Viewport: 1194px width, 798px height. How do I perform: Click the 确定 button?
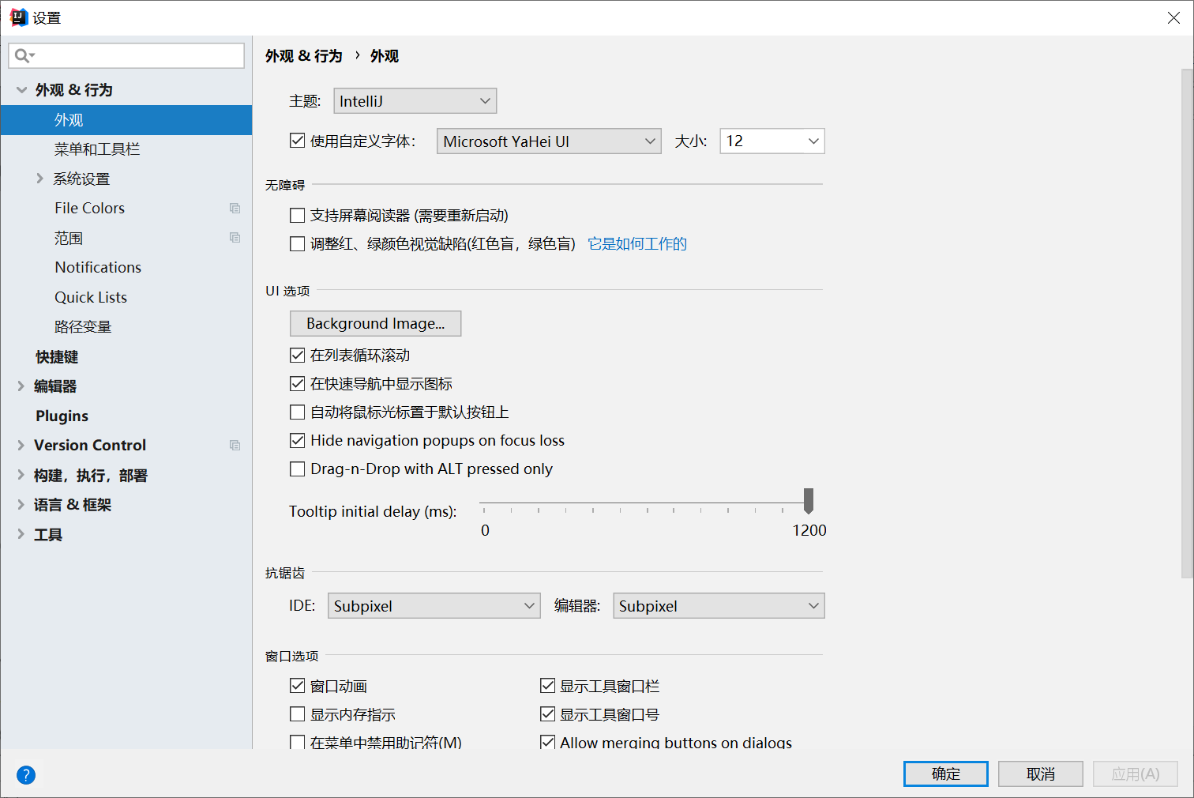pos(946,774)
